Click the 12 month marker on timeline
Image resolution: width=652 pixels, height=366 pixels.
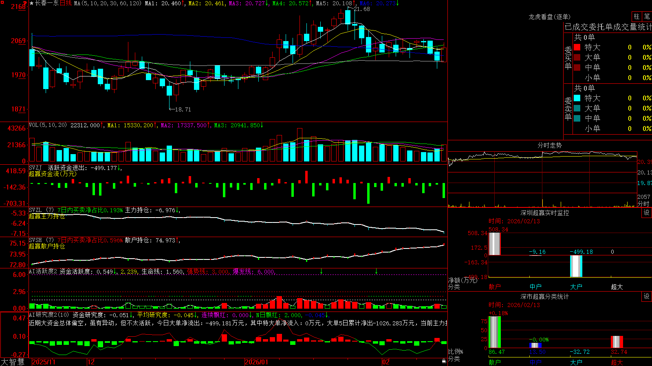coord(91,362)
